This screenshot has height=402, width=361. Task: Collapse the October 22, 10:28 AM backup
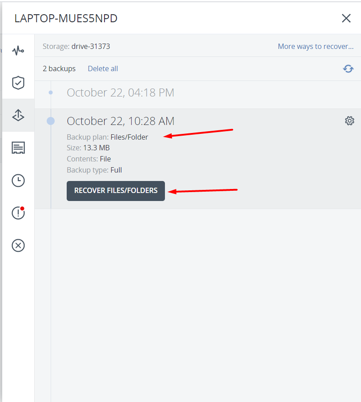pyautogui.click(x=120, y=121)
